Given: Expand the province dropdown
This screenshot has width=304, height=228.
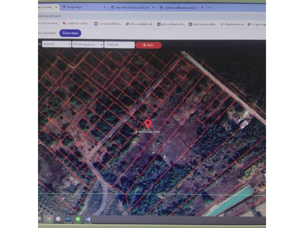Looking at the screenshot, I should (x=55, y=45).
